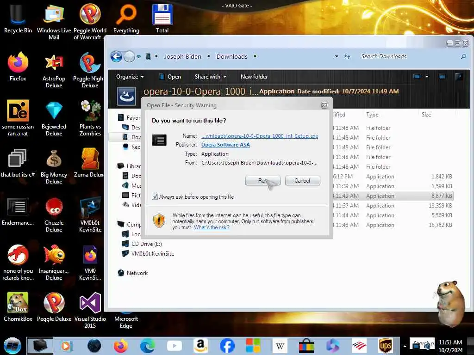Open the Everything search desktop icon
This screenshot has height=355, width=474.
(126, 18)
